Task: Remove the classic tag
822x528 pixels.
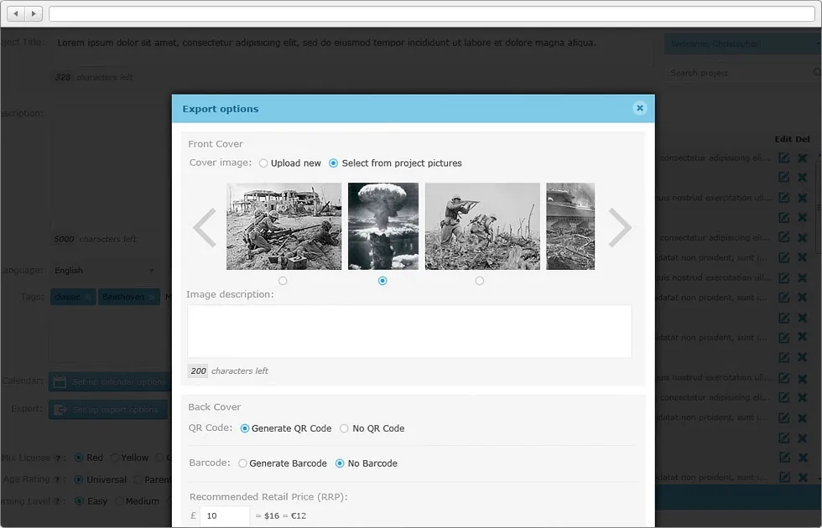Action: 88,297
